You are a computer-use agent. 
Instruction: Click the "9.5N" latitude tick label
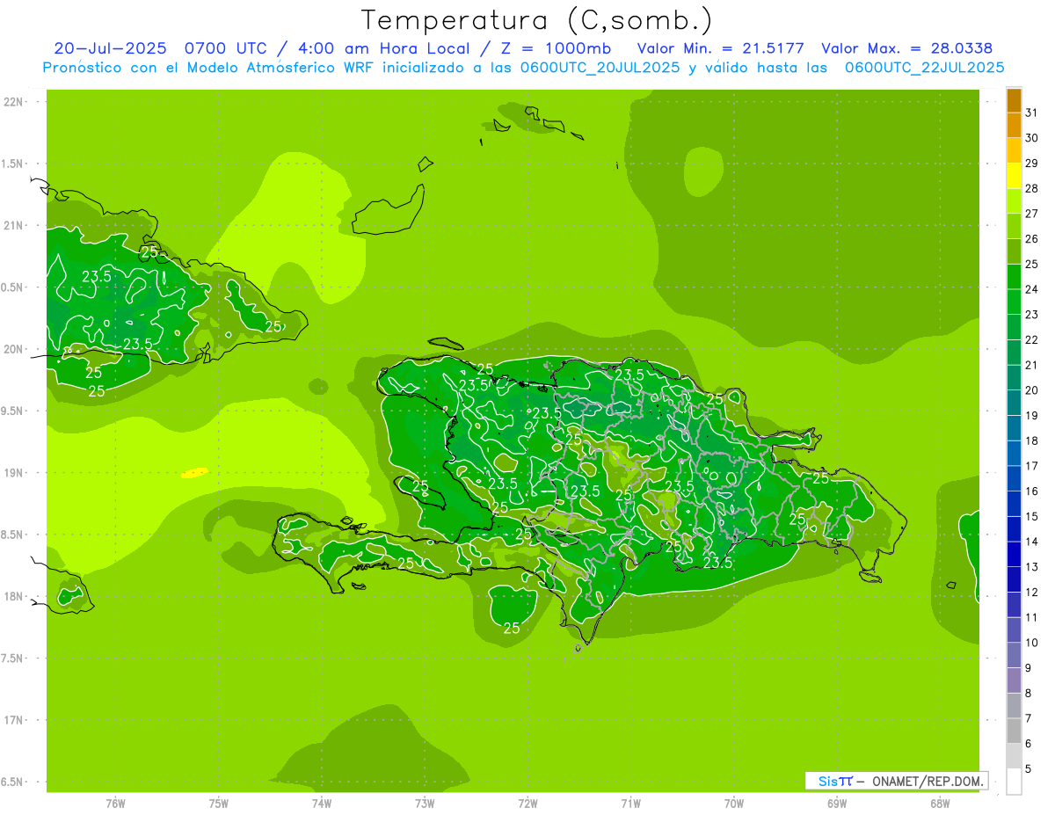[13, 411]
